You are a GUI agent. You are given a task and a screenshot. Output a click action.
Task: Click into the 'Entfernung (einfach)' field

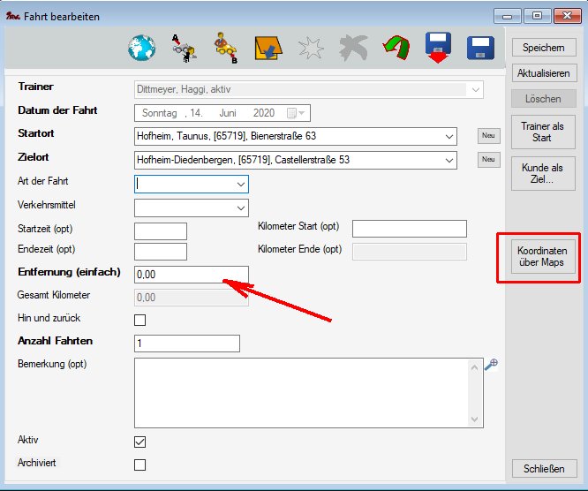191,275
